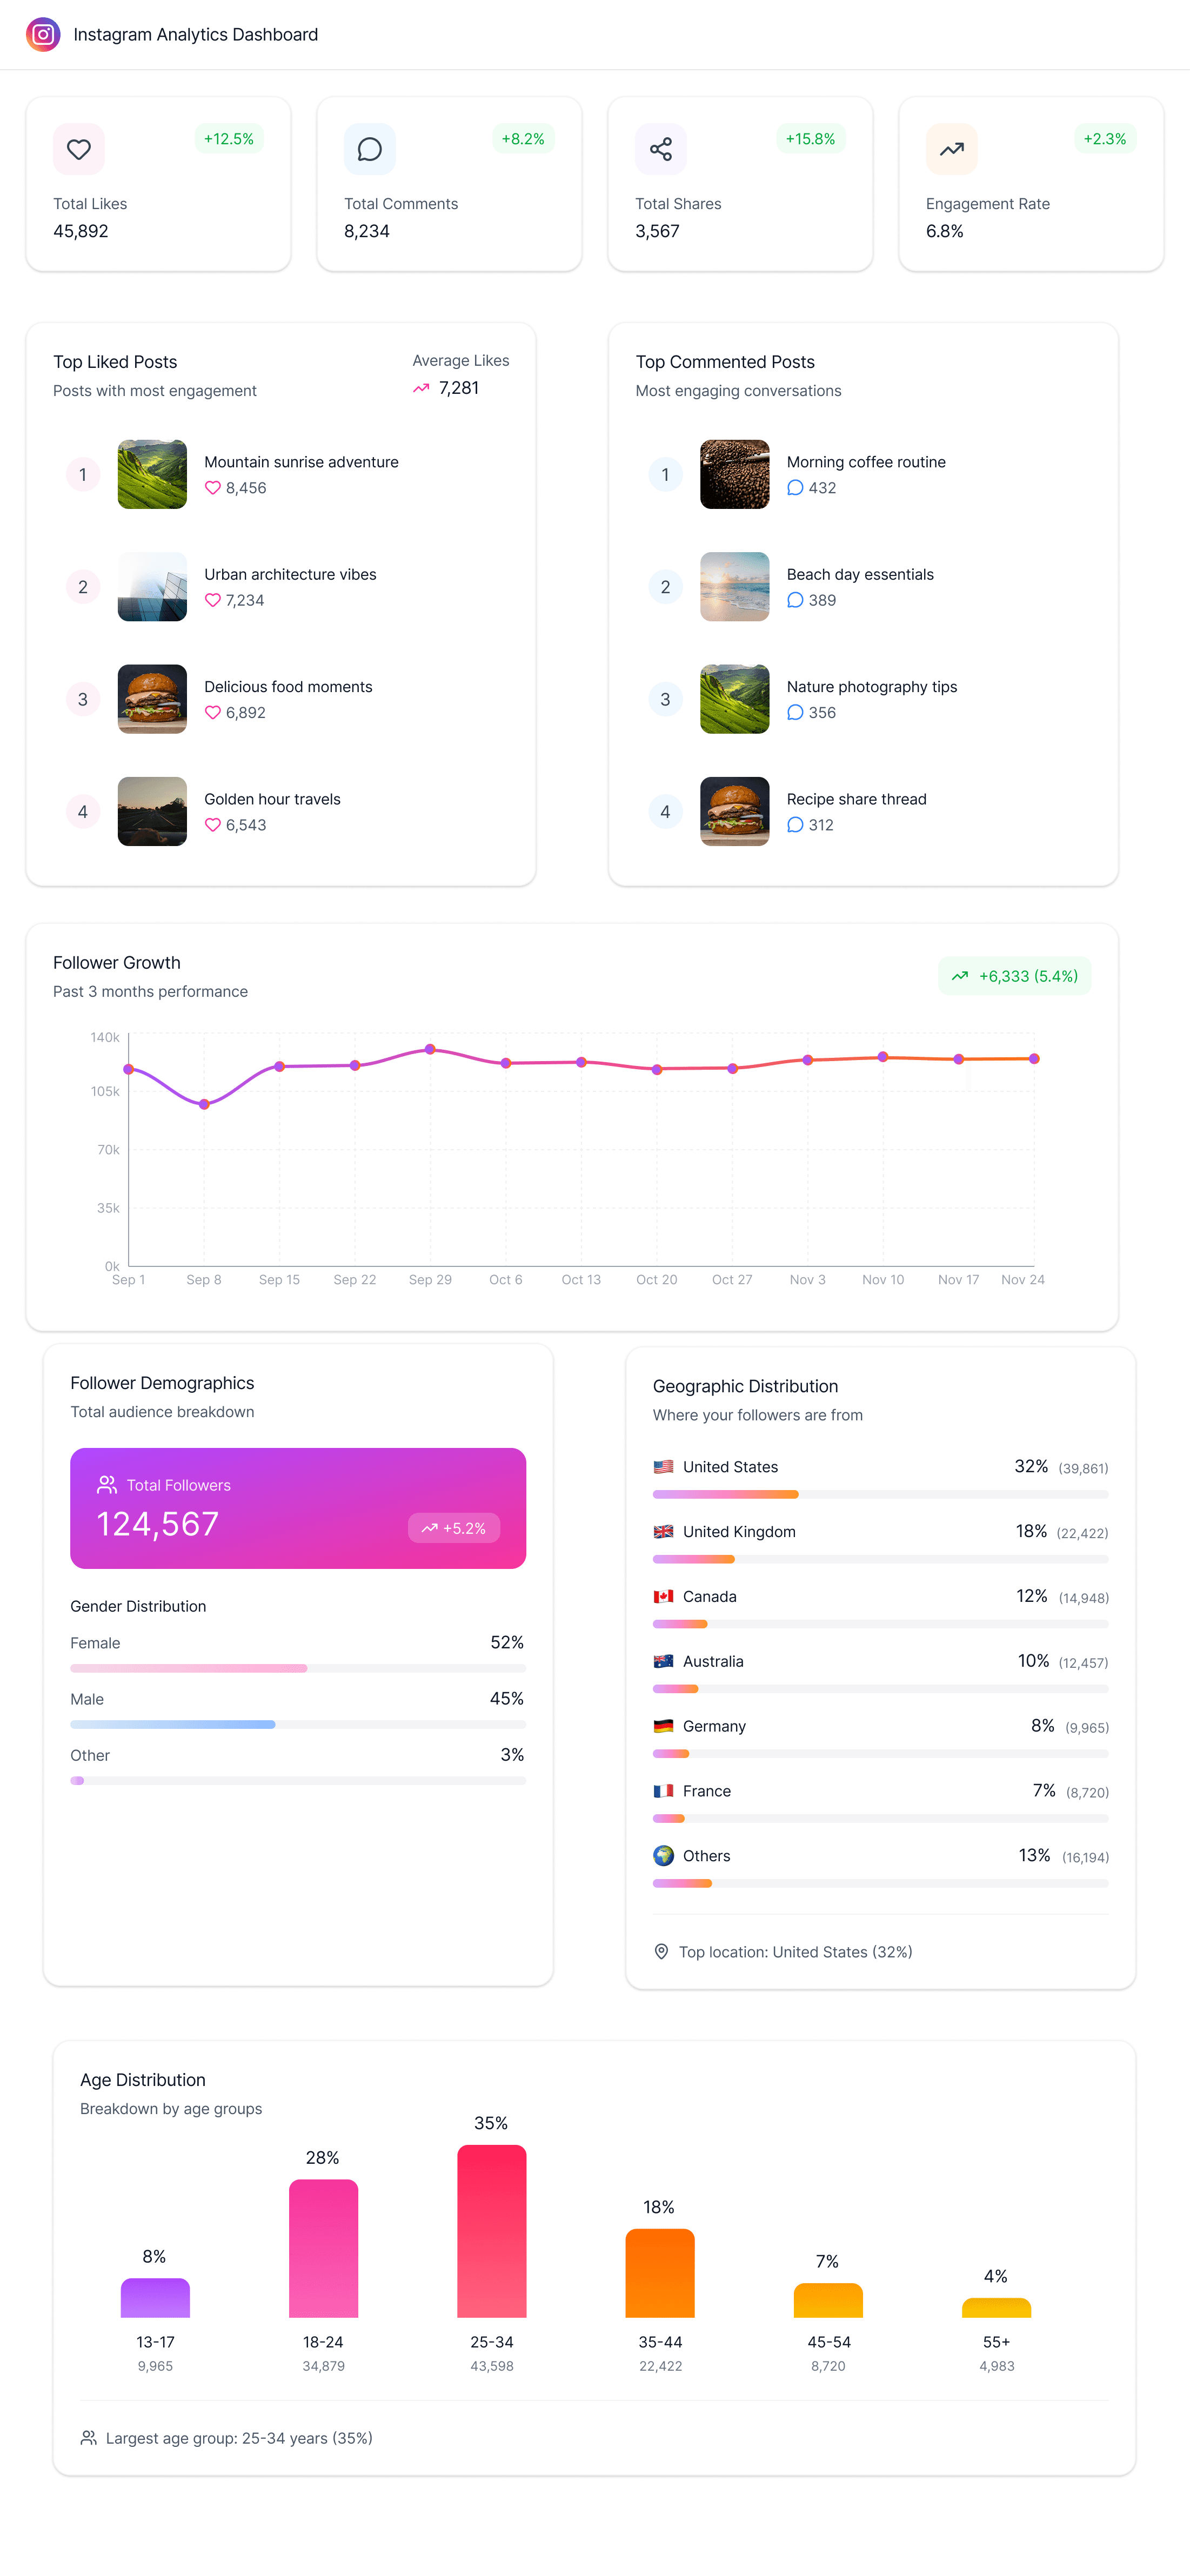Click the Canada flag icon
The height and width of the screenshot is (2576, 1190).
[663, 1597]
